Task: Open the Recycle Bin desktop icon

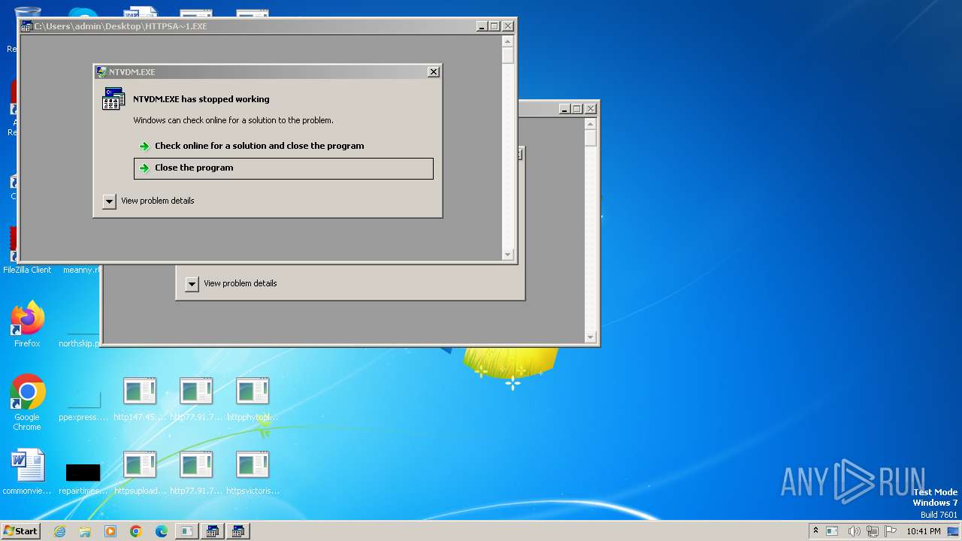Action: point(27,13)
